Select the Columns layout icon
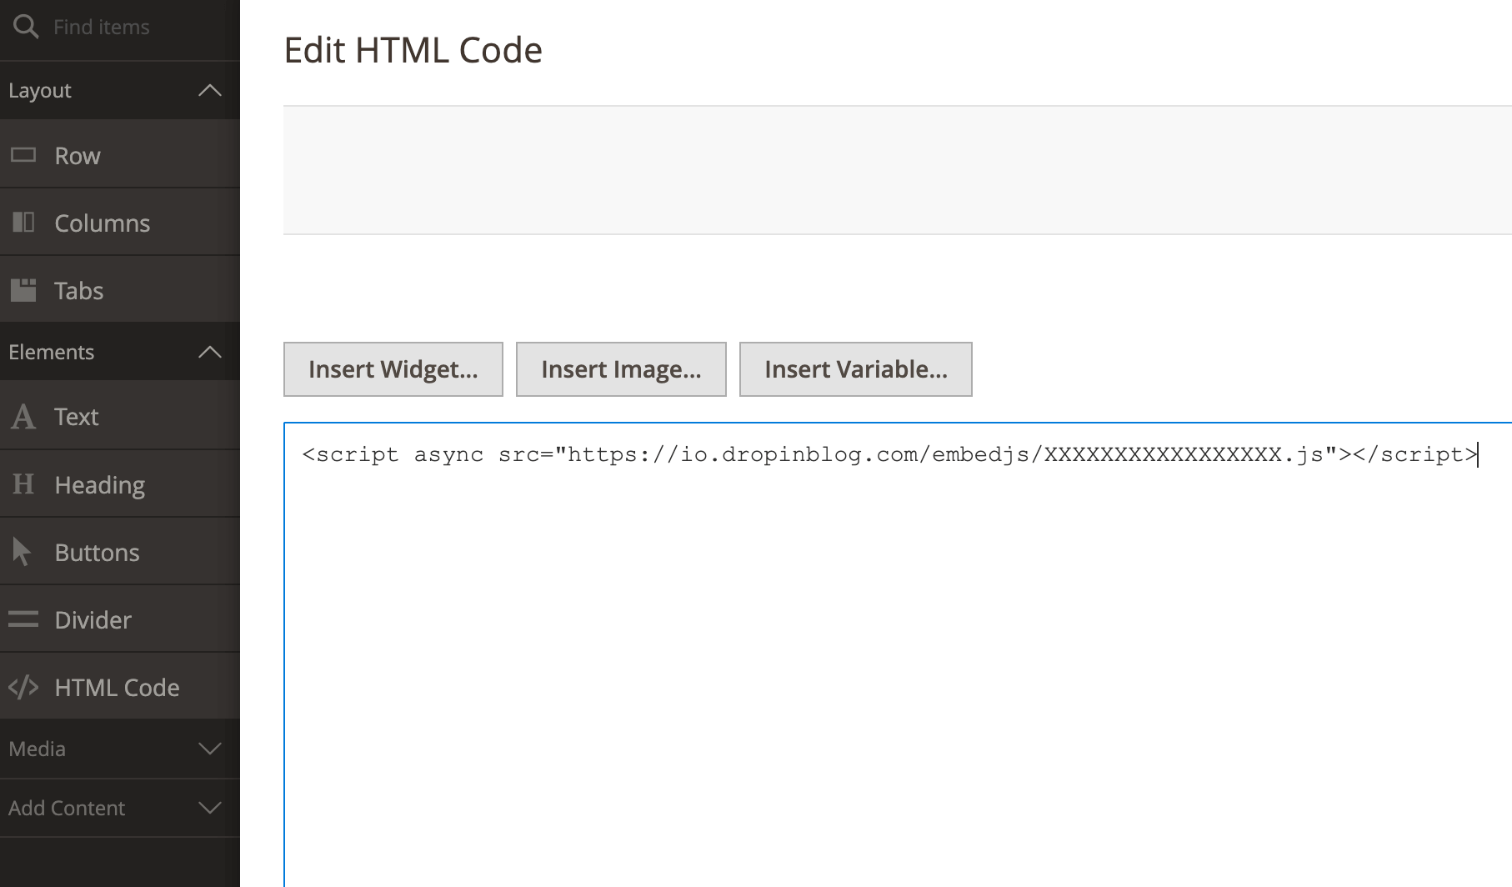Viewport: 1512px width, 887px height. [24, 223]
